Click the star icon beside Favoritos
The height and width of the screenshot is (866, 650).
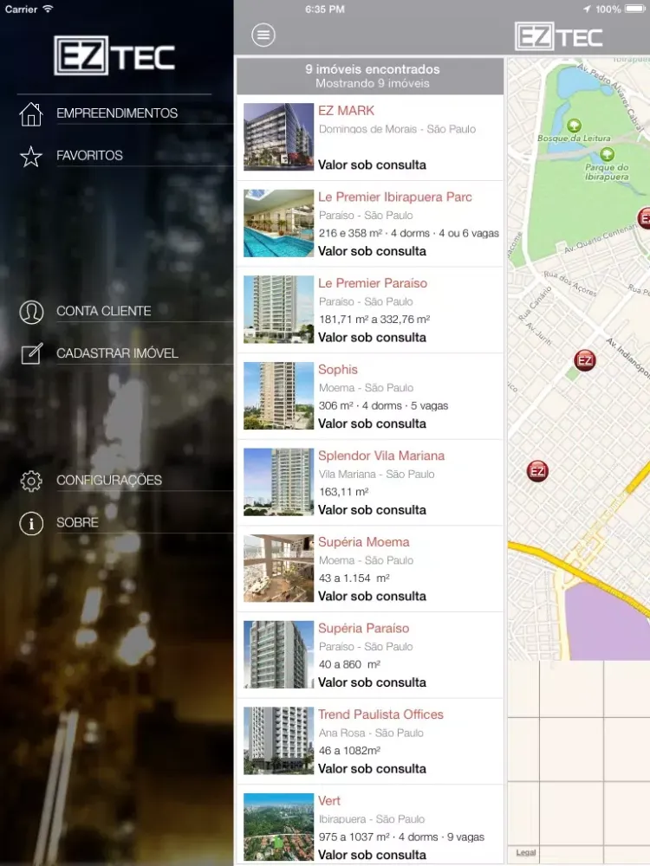click(31, 157)
